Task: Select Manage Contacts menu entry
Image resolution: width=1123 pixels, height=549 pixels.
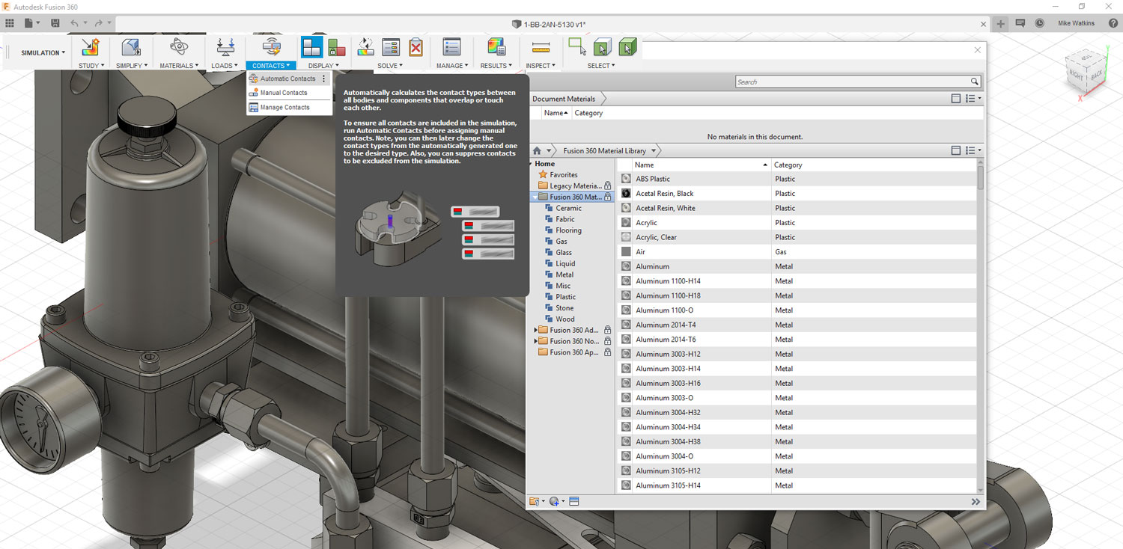Action: point(284,108)
